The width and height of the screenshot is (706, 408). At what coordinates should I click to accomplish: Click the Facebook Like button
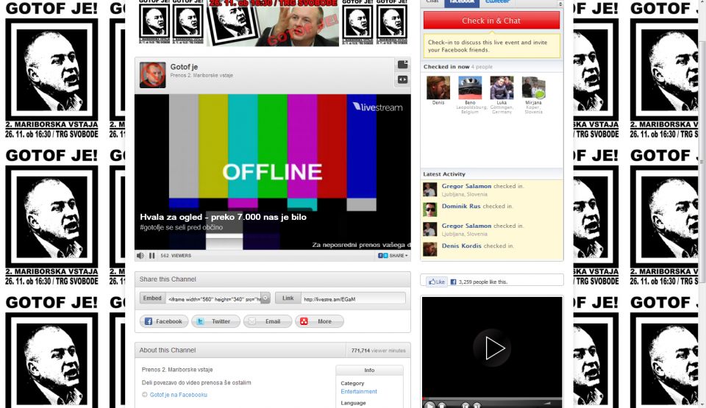pyautogui.click(x=437, y=282)
